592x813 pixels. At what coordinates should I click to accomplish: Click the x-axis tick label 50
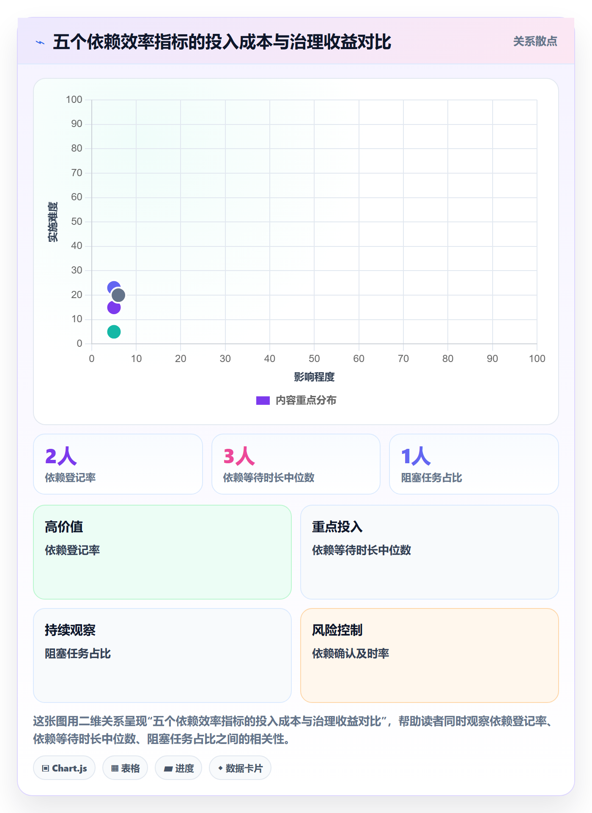314,359
